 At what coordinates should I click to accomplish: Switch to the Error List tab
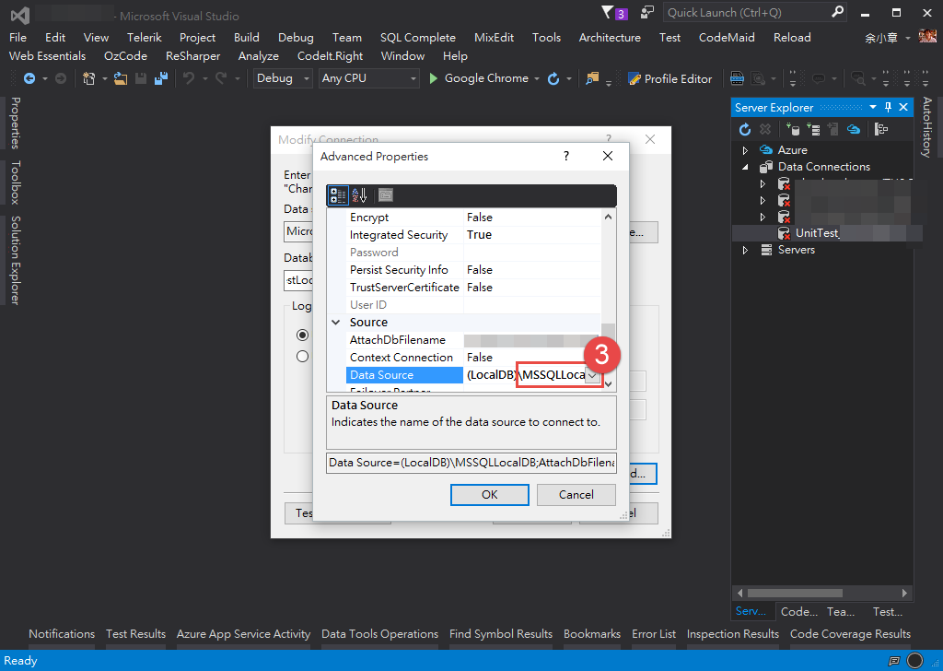tap(654, 634)
